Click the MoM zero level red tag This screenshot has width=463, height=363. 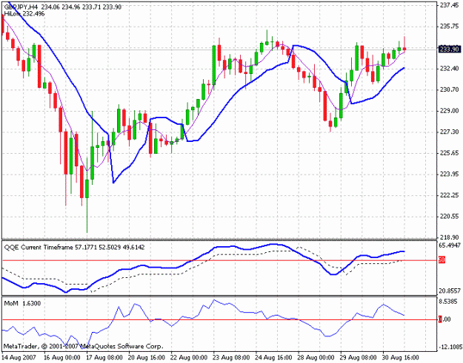(440, 319)
